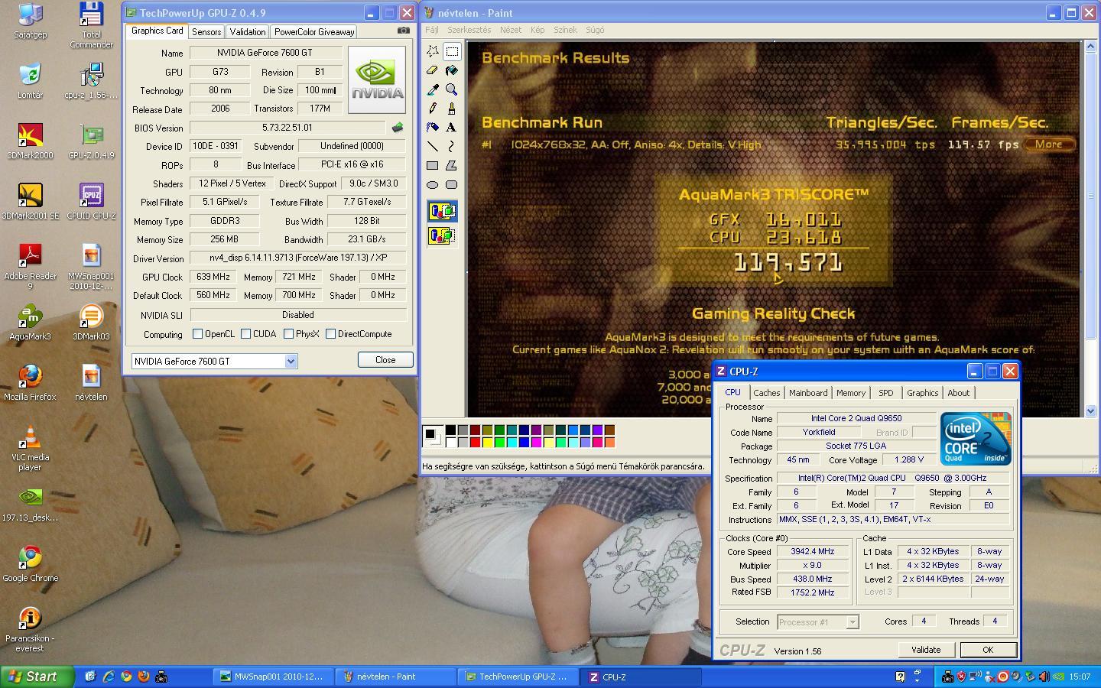This screenshot has width=1101, height=688.
Task: Open the Színek menu in Paint
Action: pos(565,30)
